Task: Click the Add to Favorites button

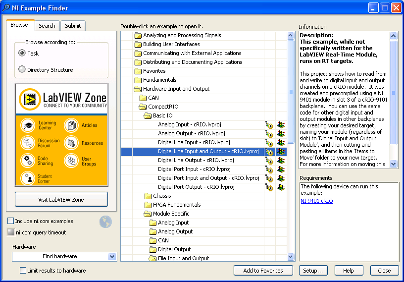Action: click(x=263, y=271)
